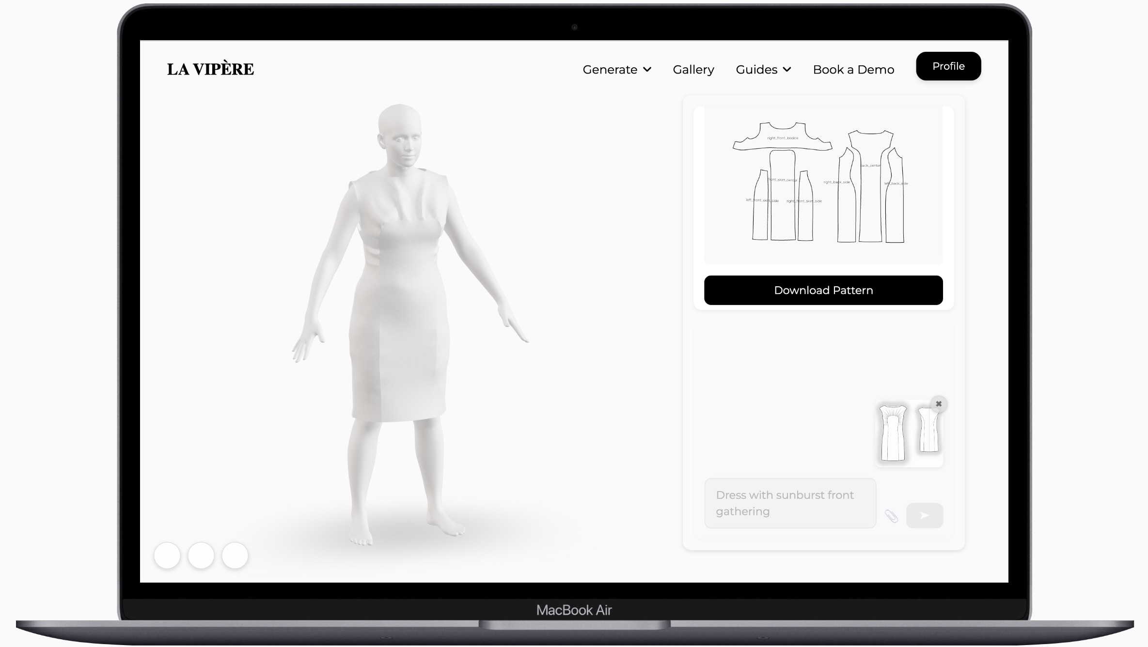Viewport: 1148px width, 647px height.
Task: Open the Profile button
Action: 948,66
